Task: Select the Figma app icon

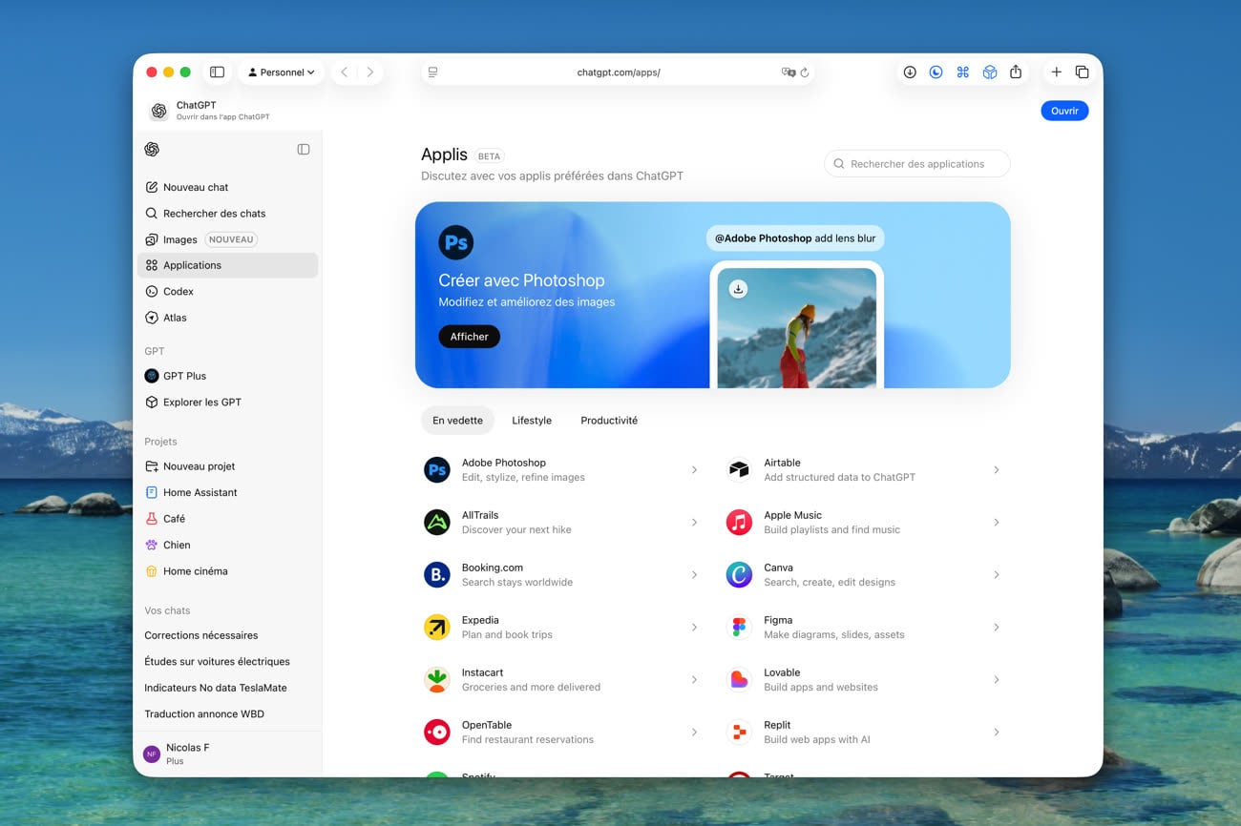Action: pos(739,627)
